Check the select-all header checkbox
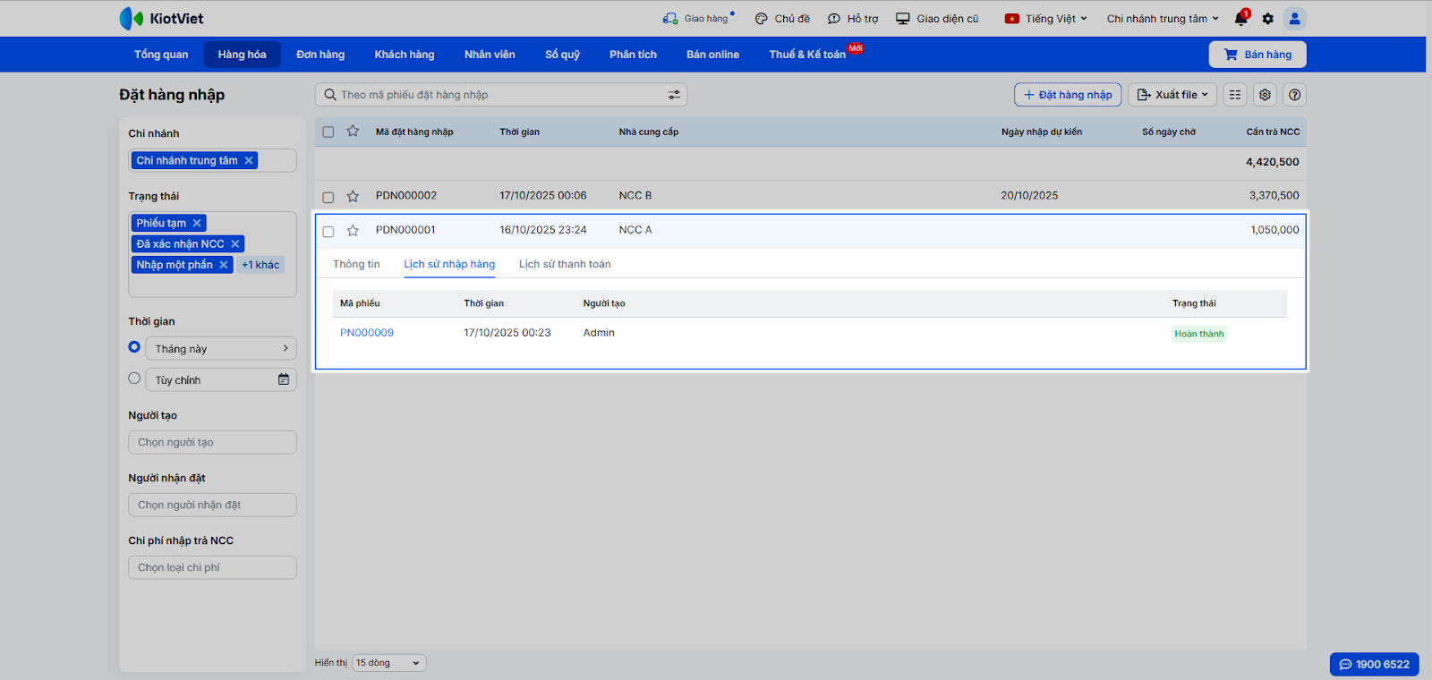This screenshot has height=680, width=1432. (x=328, y=132)
